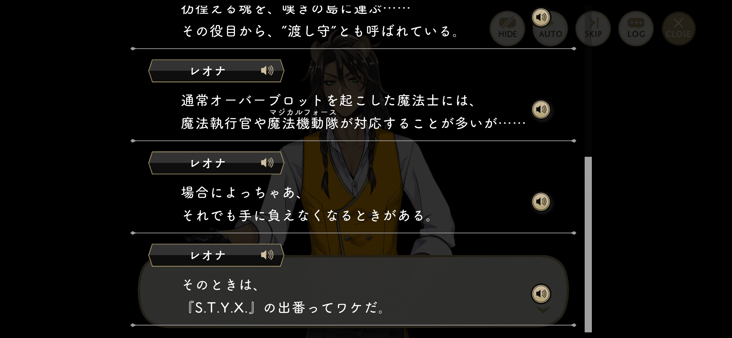Select the third レオナ name plate
The height and width of the screenshot is (338, 732).
[x=216, y=255]
